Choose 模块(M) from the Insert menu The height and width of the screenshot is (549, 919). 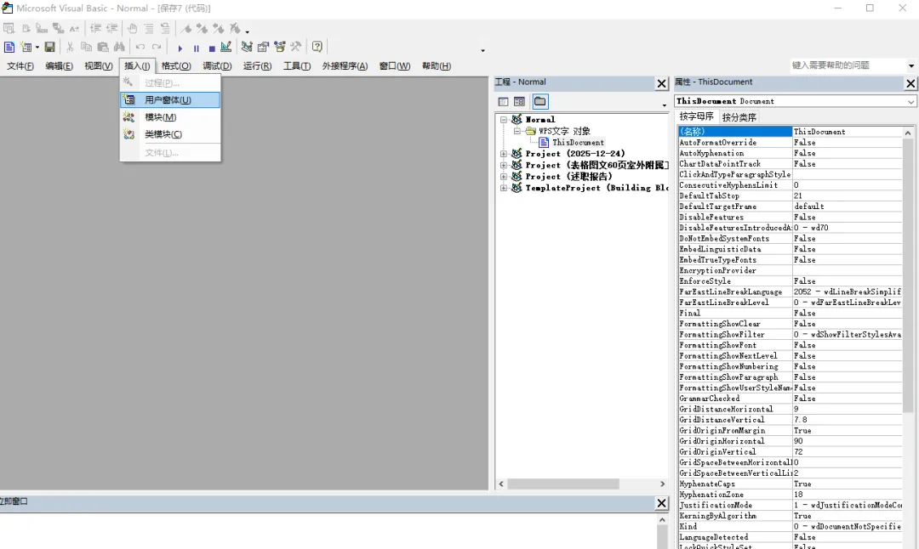click(x=170, y=117)
